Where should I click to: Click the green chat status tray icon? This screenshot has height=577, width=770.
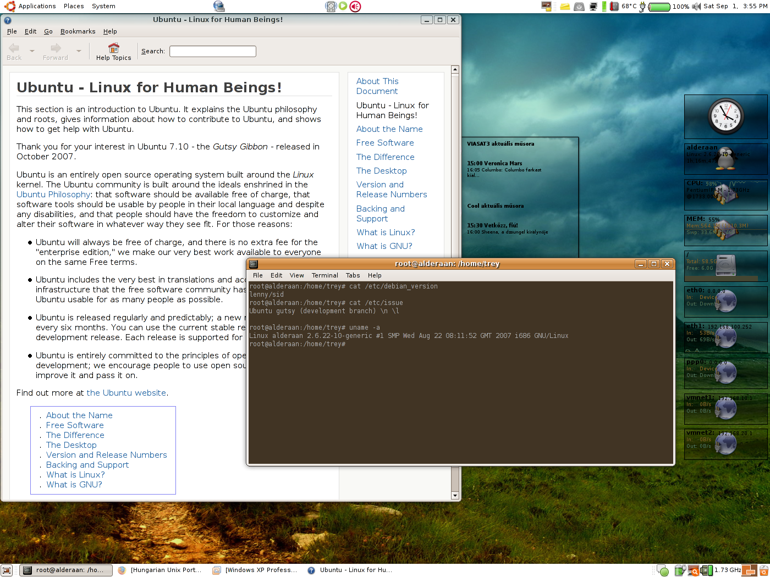coord(663,571)
